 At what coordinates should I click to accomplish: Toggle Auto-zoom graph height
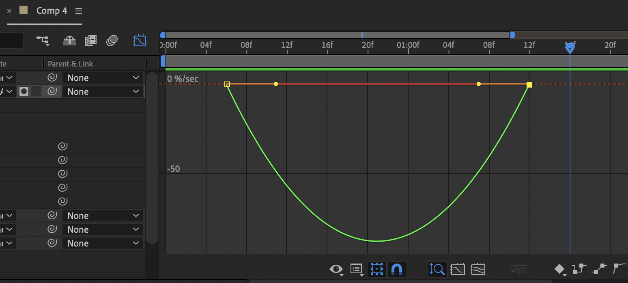tap(437, 269)
